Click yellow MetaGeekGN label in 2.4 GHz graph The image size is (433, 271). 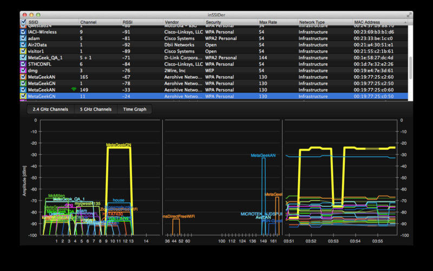pos(119,145)
